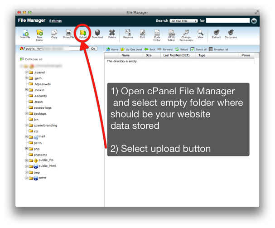The height and width of the screenshot is (228, 275).
Task: Click the Compress archive icon
Action: click(231, 33)
